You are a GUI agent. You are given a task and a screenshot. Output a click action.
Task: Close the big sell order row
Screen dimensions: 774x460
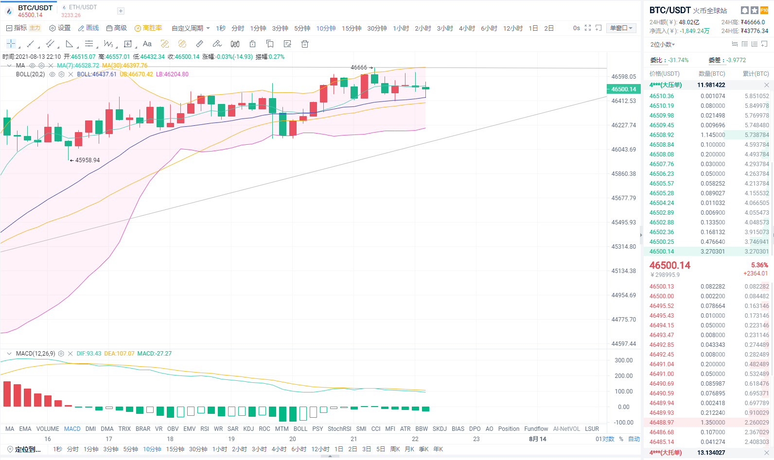tap(767, 85)
